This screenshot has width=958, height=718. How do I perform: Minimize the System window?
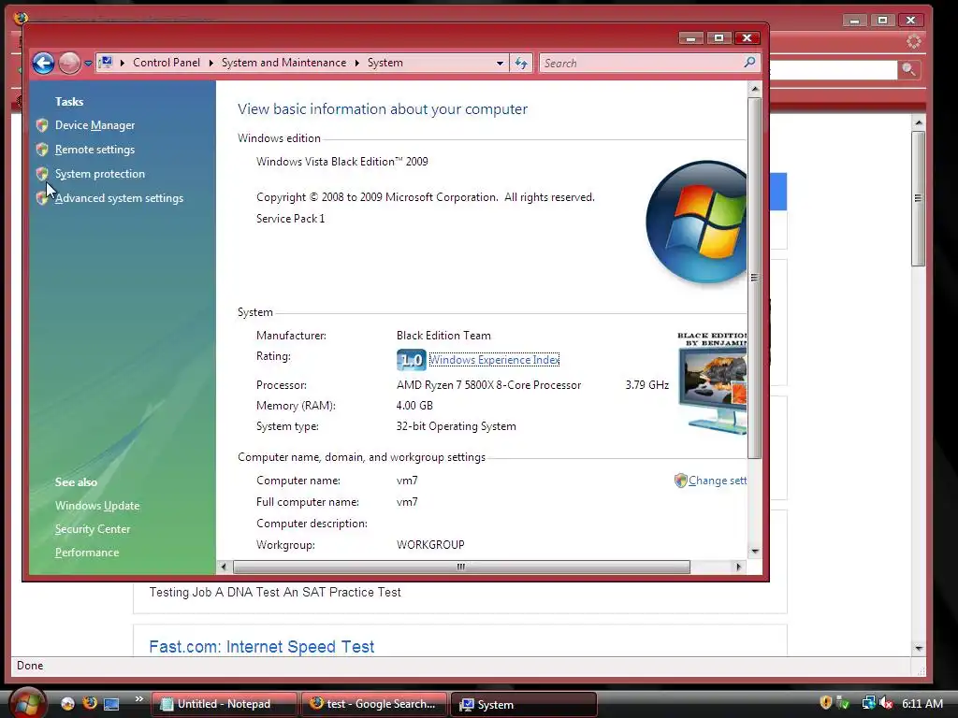(x=691, y=37)
